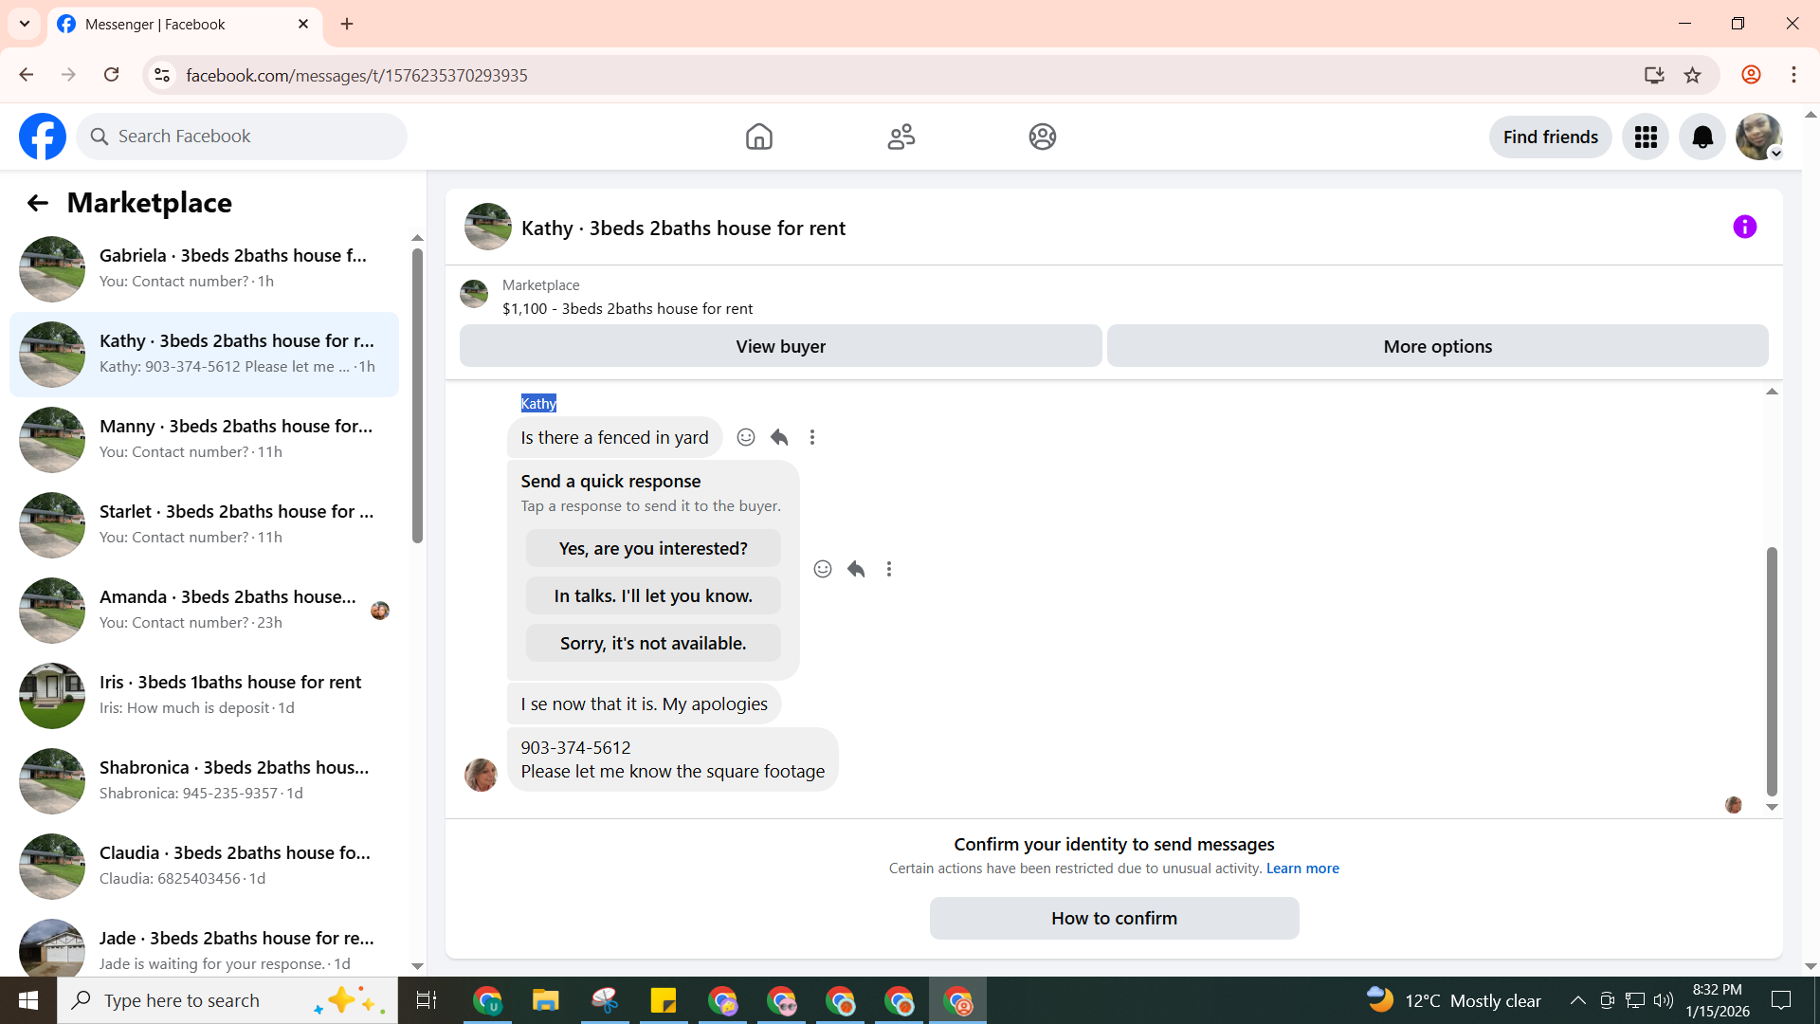
Task: Open more menu for the quick response card
Action: 889,569
